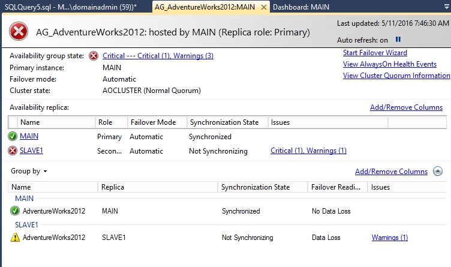
Task: Click Add/Remove Columns for availability replica
Action: click(x=406, y=107)
